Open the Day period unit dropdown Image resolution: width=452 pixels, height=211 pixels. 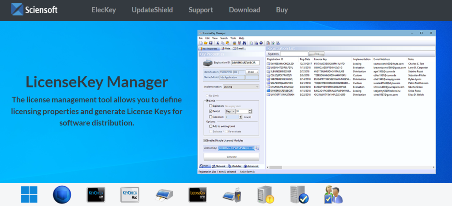click(x=230, y=111)
